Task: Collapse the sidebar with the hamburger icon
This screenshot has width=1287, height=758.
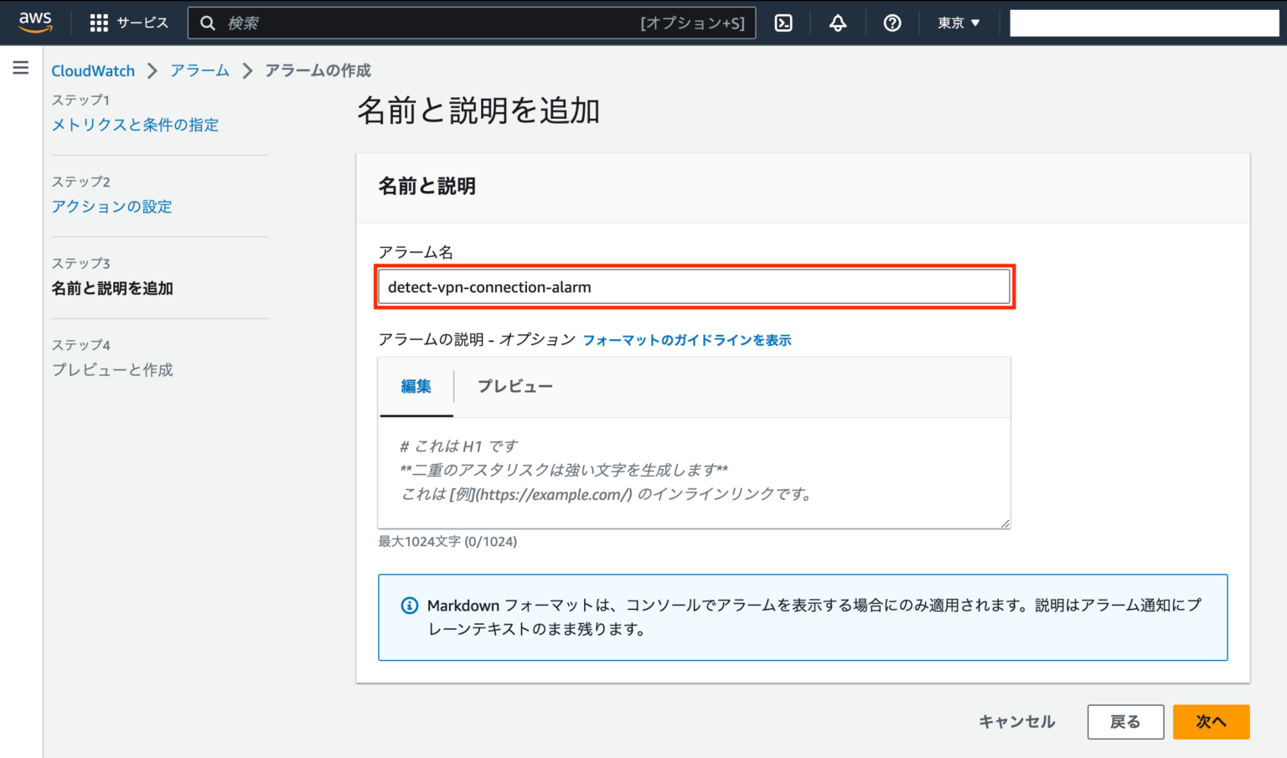Action: click(21, 68)
